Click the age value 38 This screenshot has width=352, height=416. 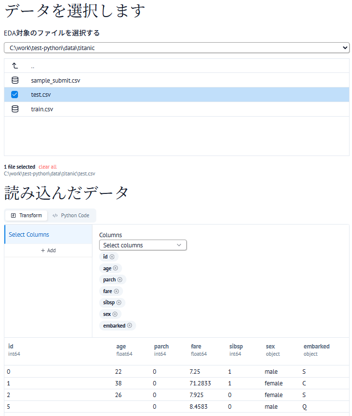pos(119,383)
